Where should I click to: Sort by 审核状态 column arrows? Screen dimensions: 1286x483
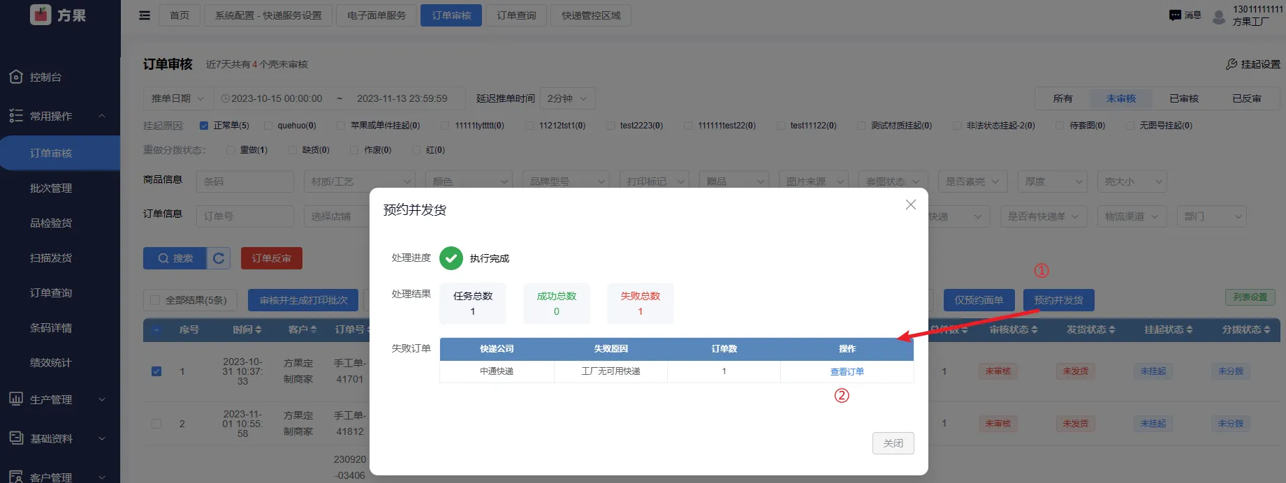pyautogui.click(x=1035, y=329)
